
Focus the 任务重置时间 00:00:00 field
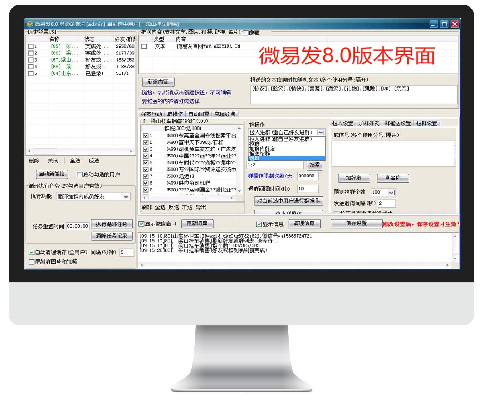pos(78,226)
